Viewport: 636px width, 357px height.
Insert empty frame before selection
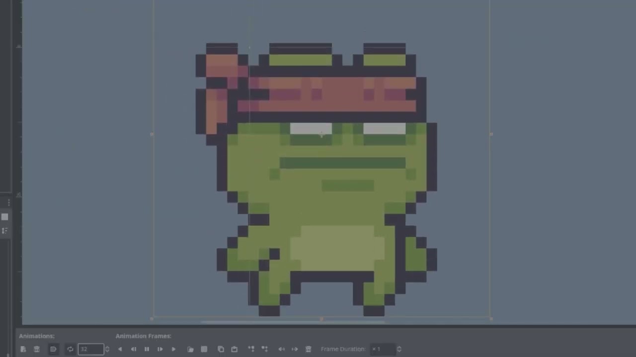coord(251,349)
